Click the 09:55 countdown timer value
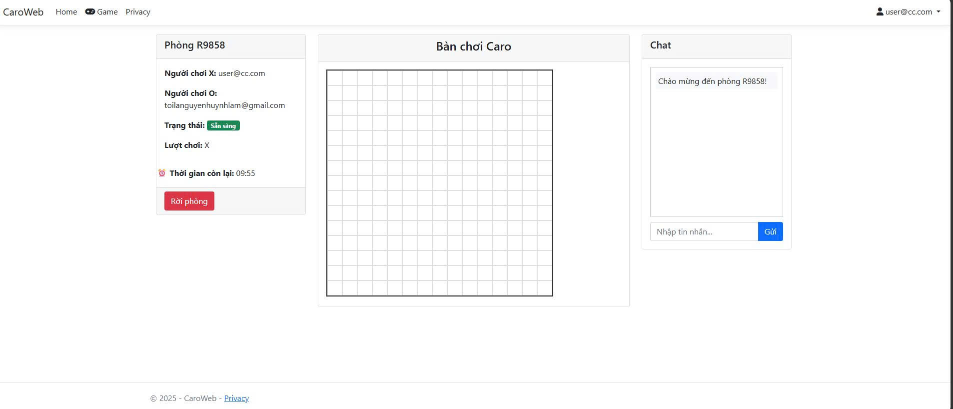 tap(245, 173)
